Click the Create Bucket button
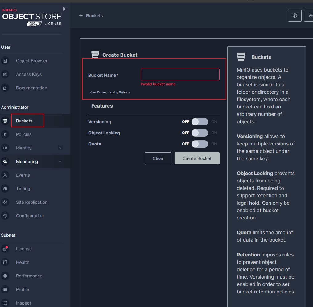This screenshot has width=313, height=307. (197, 158)
